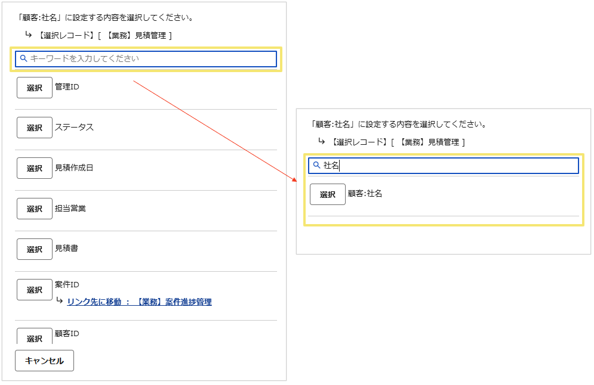Click the select button next to 案件ID
This screenshot has height=385, width=594.
coord(35,290)
